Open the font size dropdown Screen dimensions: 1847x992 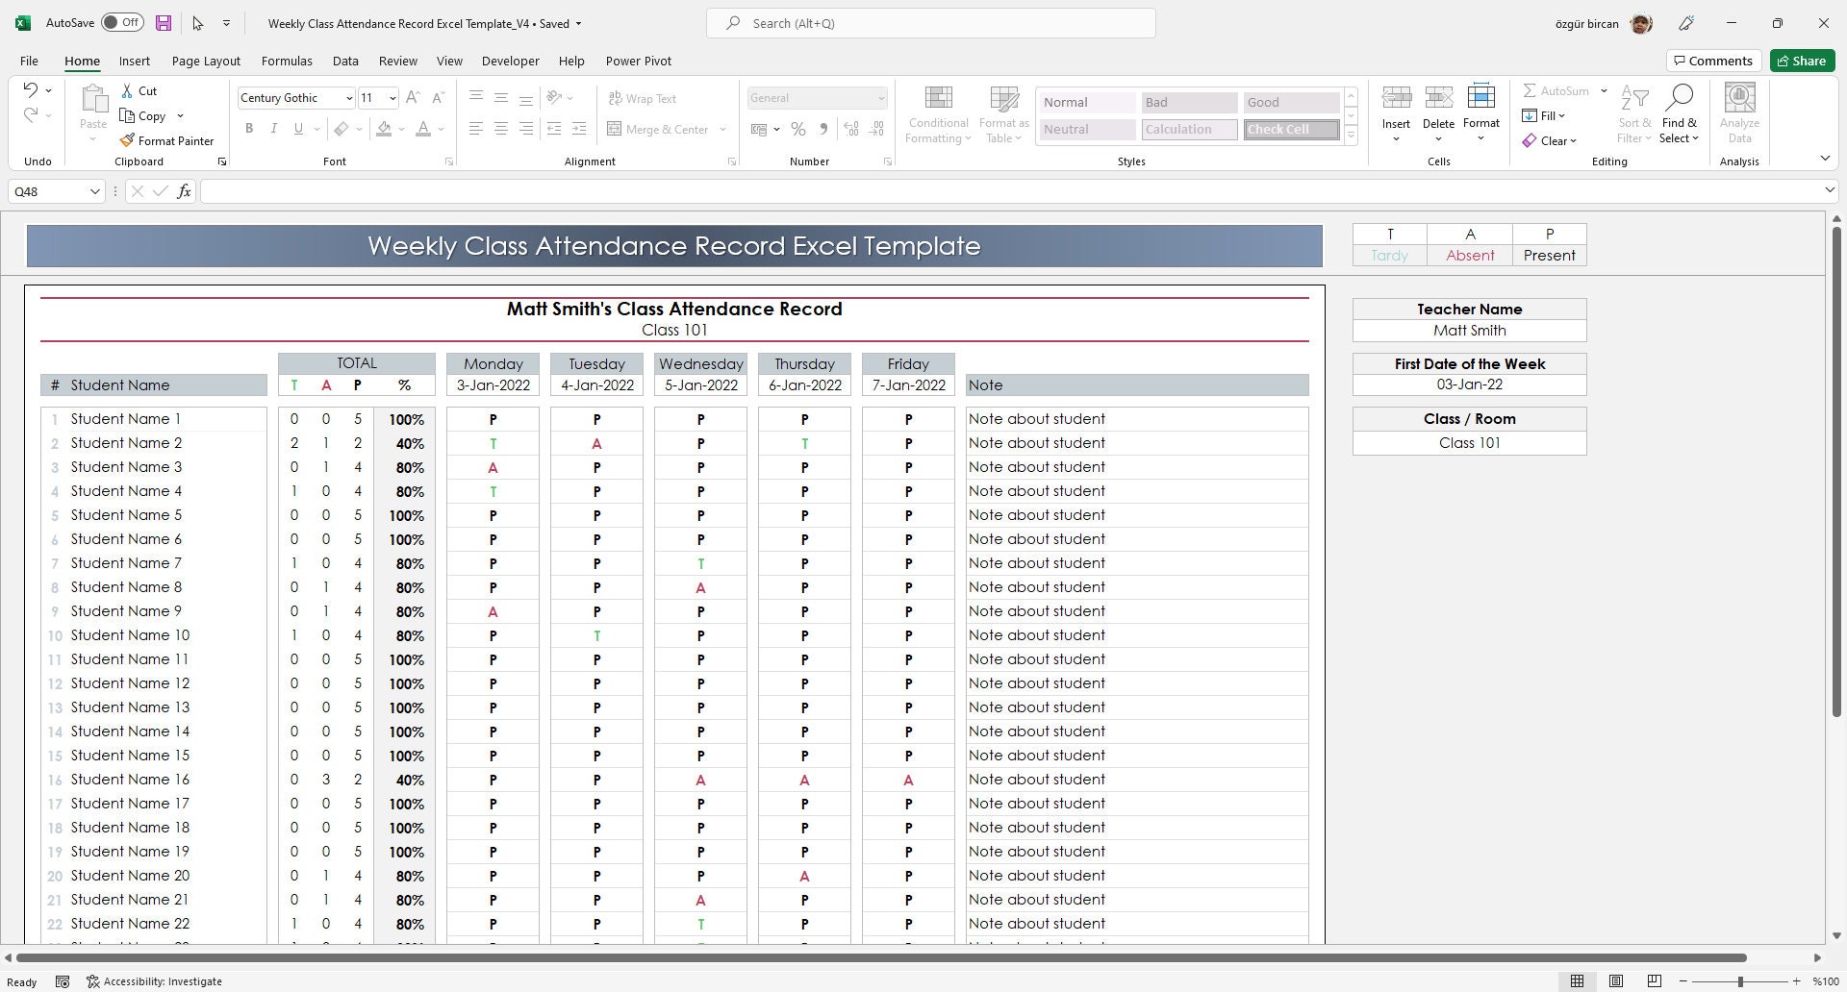392,97
